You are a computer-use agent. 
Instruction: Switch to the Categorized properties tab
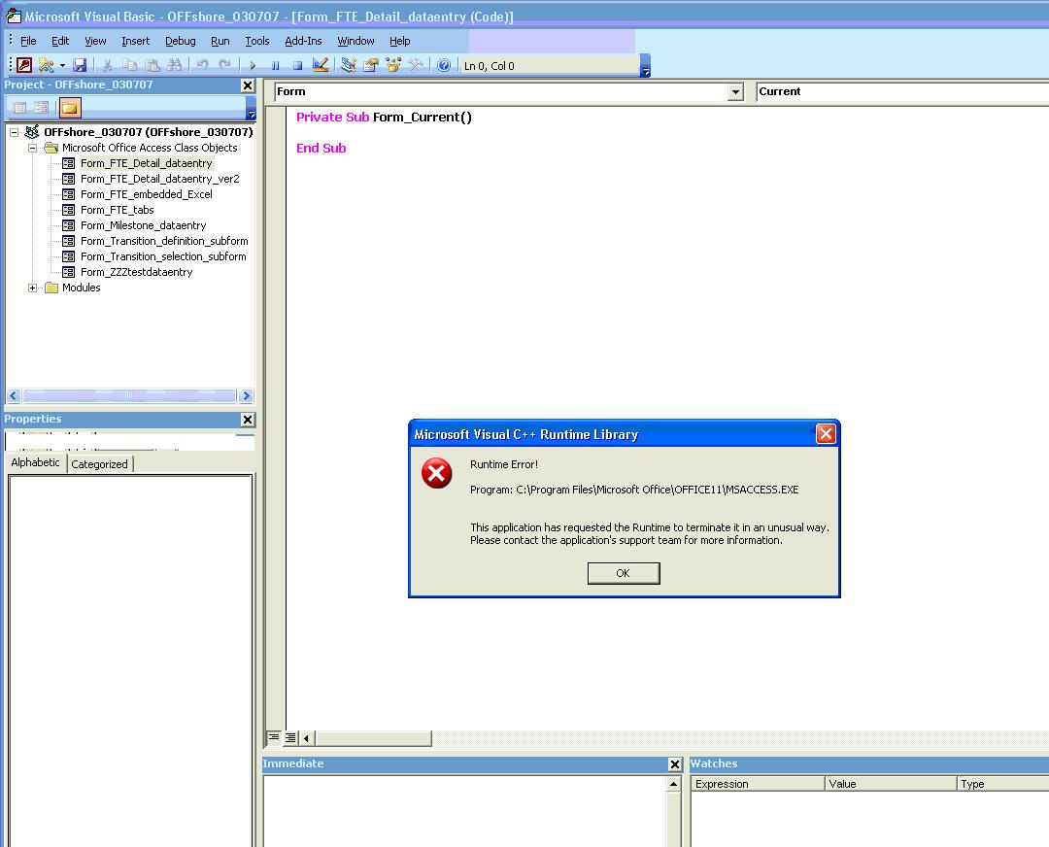pyautogui.click(x=99, y=463)
